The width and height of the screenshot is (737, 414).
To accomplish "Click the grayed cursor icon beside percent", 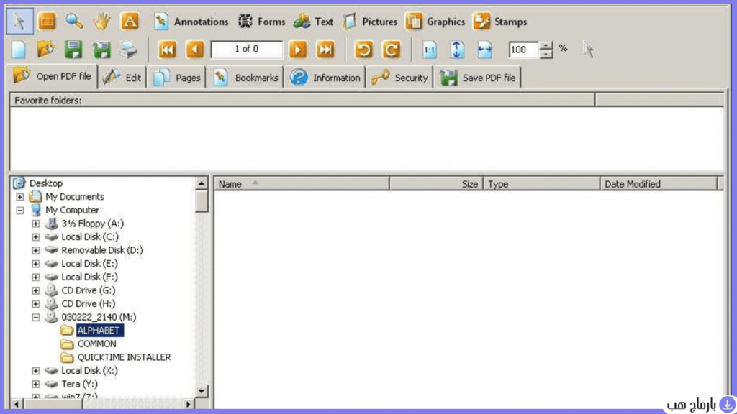I will coord(588,50).
